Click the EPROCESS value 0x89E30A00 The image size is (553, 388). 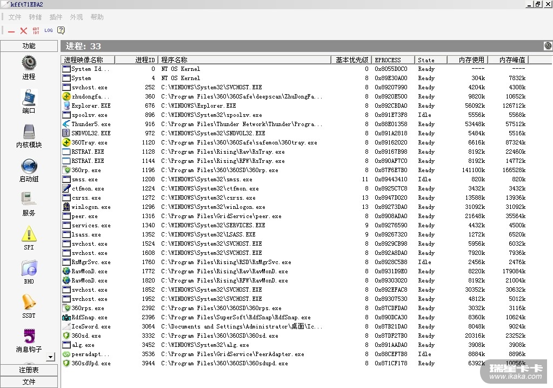[x=391, y=78]
